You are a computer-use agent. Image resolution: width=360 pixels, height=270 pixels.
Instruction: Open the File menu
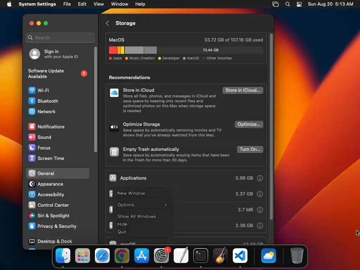[67, 4]
